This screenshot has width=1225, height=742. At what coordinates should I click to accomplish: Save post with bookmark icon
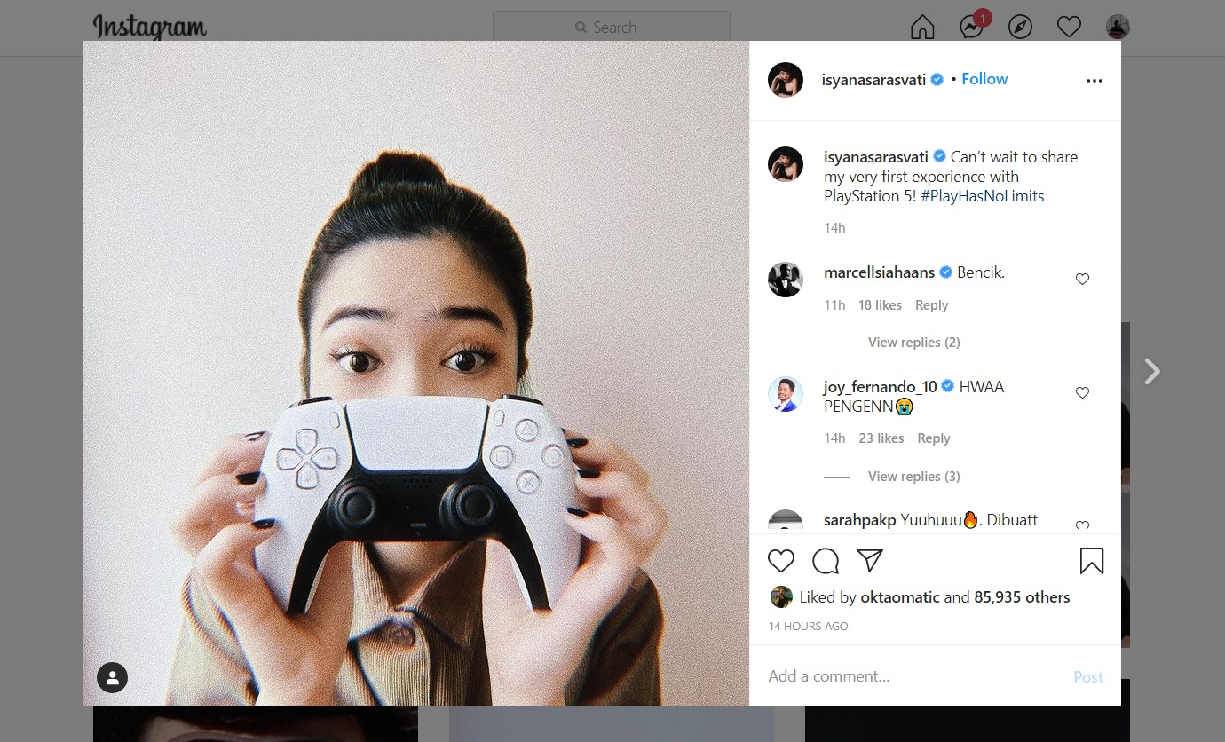pos(1092,561)
